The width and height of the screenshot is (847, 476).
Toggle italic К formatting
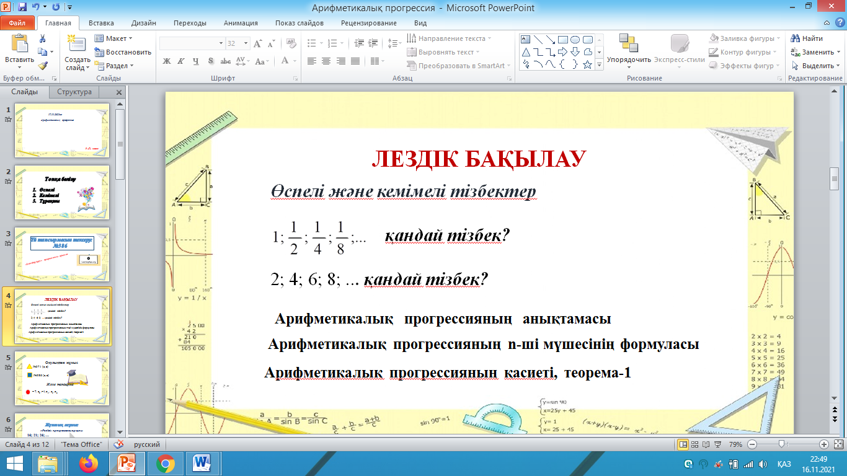[x=180, y=61]
